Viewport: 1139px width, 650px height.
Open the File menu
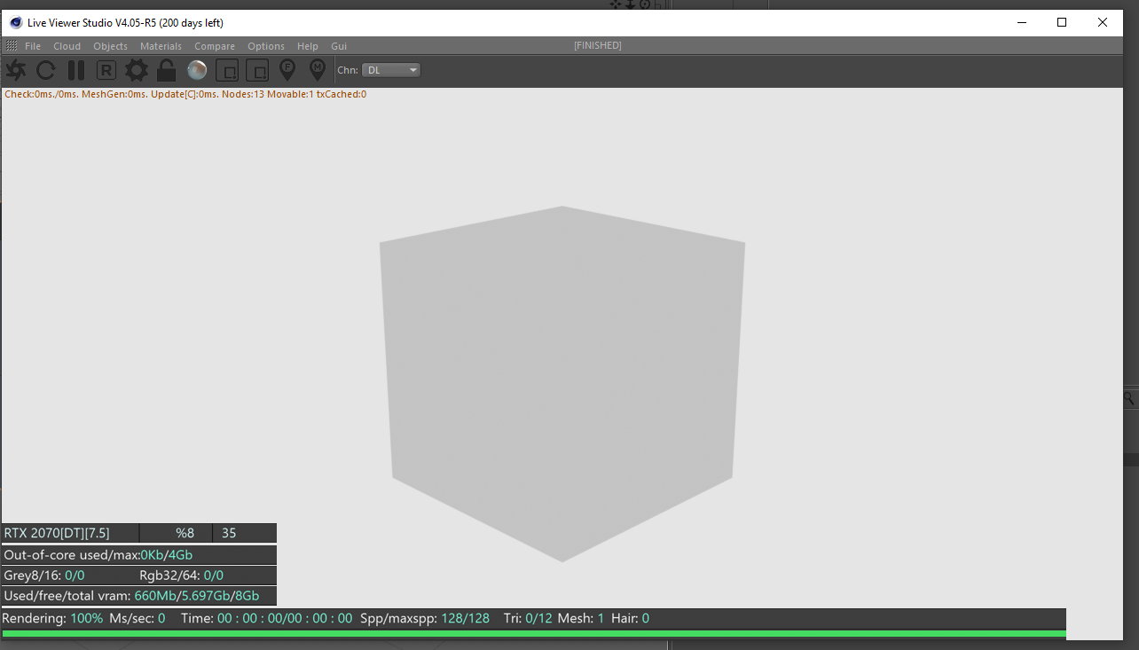tap(33, 46)
